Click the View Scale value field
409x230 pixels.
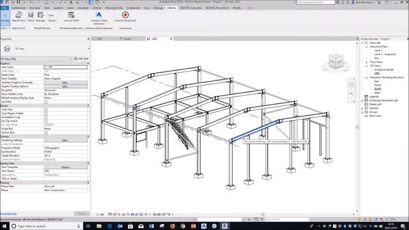pyautogui.click(x=65, y=67)
